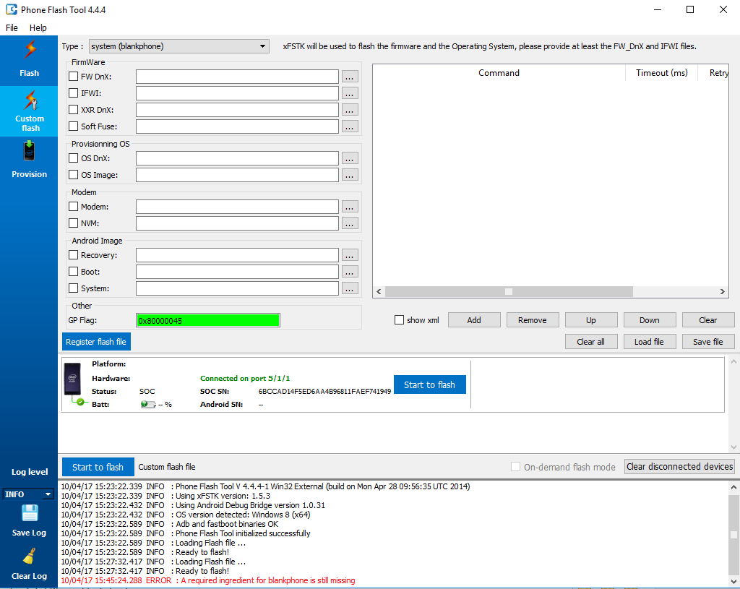Screen dimensions: 740x589
Task: Check the OS DnX checkbox
Action: (73, 158)
